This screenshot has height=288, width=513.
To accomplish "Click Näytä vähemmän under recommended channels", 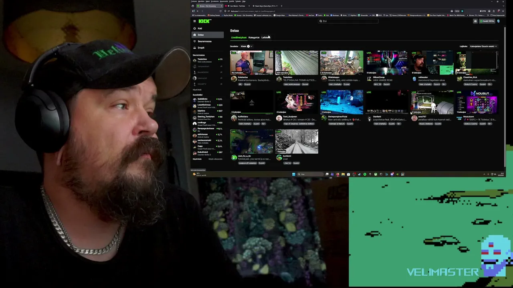I will click(x=215, y=159).
